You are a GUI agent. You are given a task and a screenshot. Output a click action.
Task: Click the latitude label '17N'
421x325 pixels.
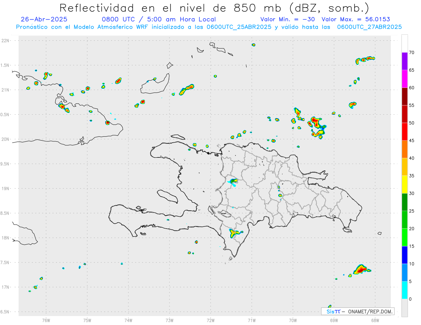point(6,287)
